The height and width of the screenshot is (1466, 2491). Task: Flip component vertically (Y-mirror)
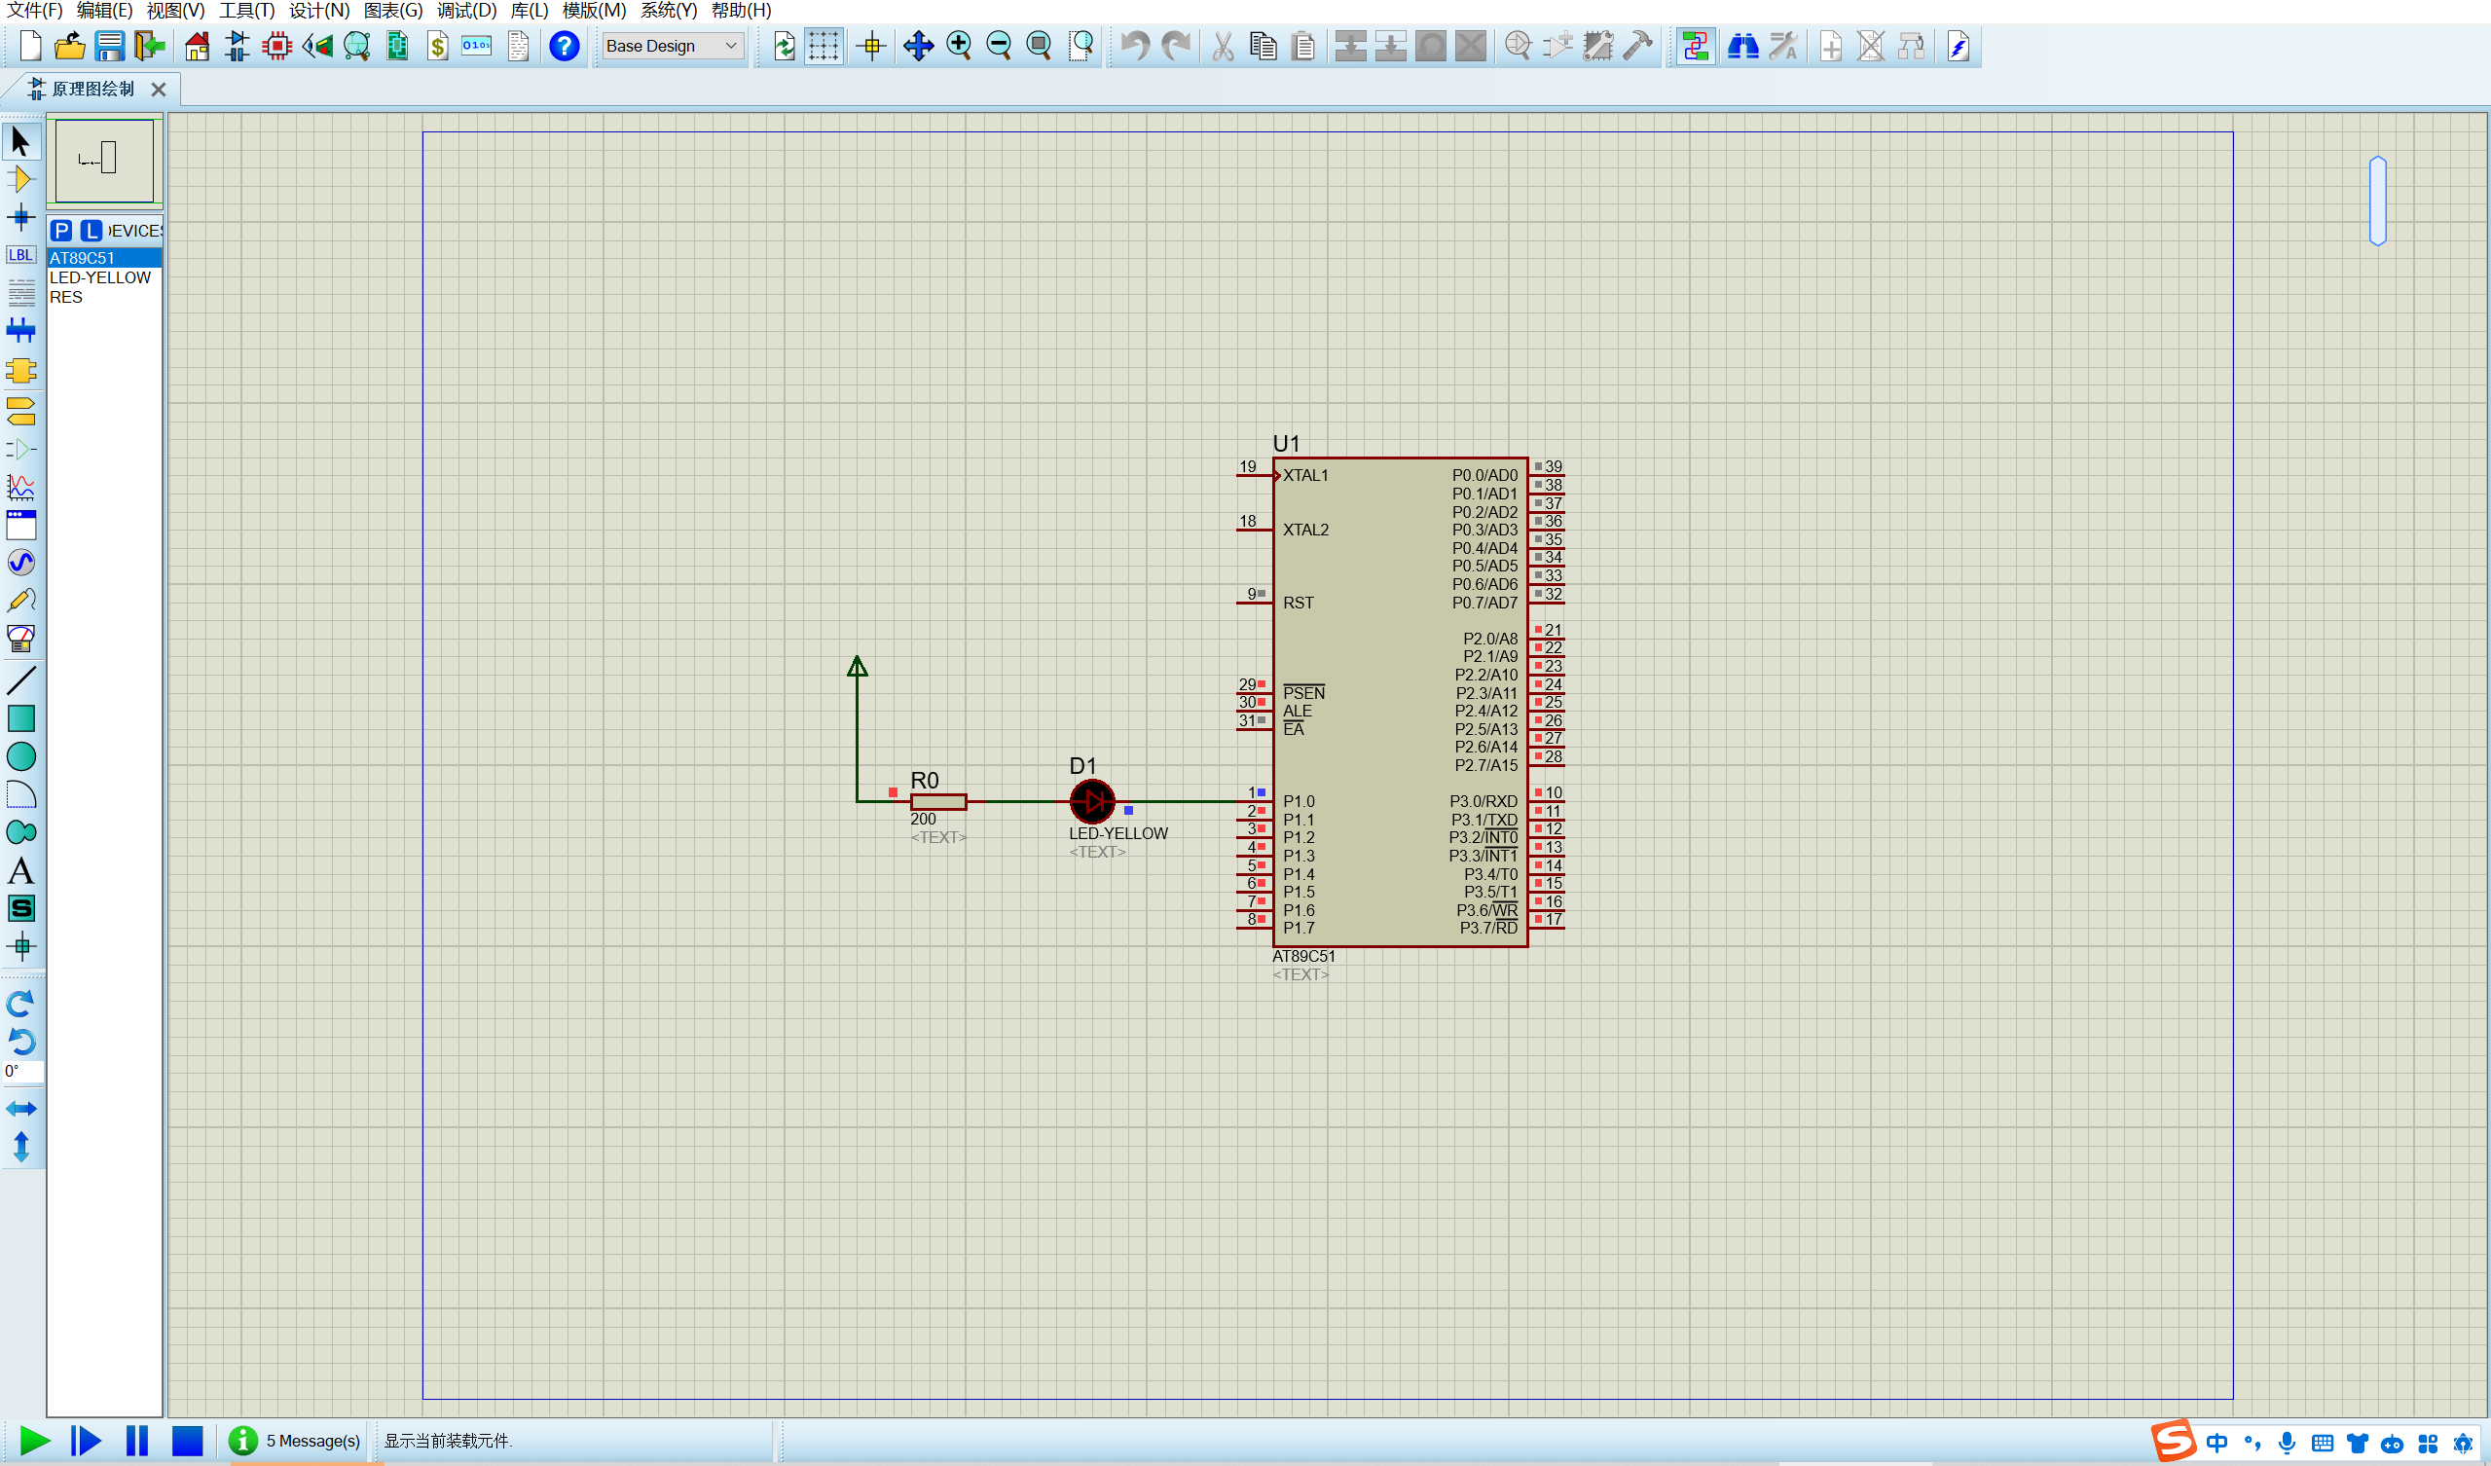(20, 1147)
